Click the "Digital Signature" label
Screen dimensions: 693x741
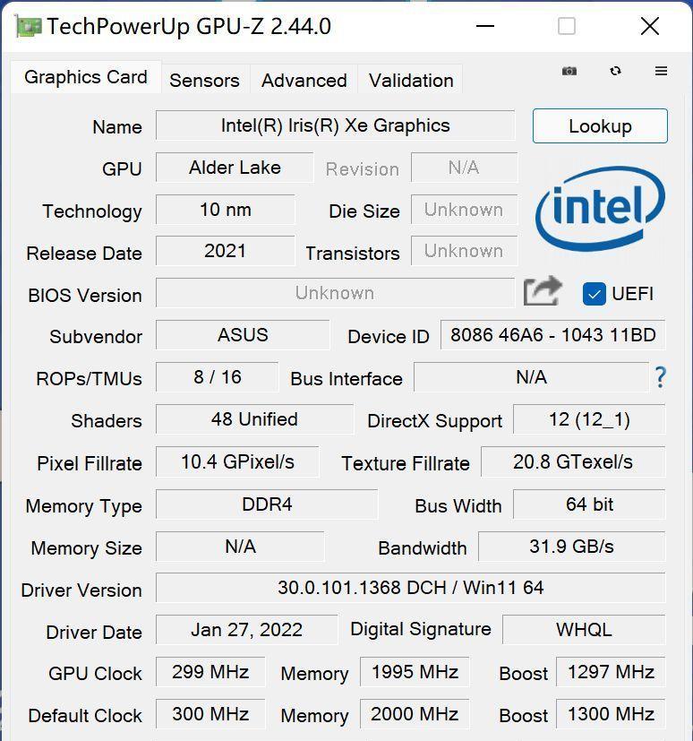click(421, 630)
